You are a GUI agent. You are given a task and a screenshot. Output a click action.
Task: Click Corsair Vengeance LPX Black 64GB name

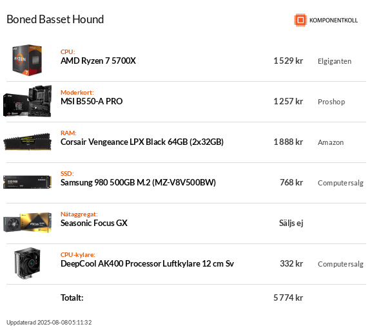(x=142, y=142)
